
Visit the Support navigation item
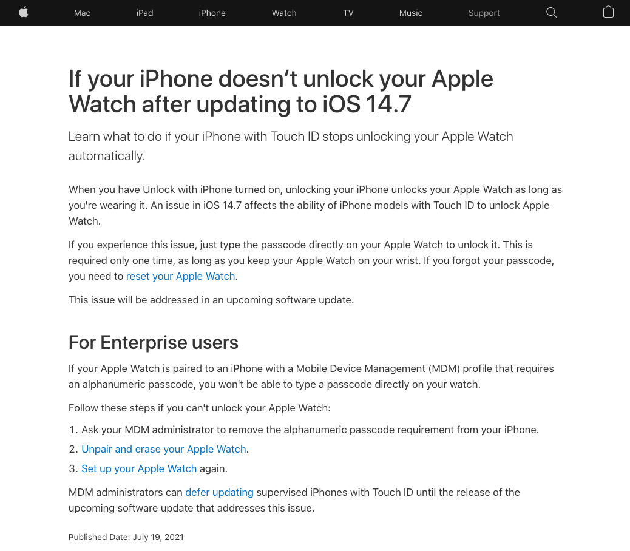click(484, 13)
